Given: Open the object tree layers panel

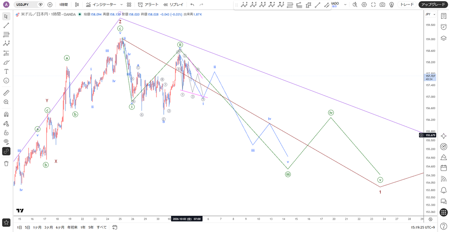Looking at the screenshot, I should click(x=443, y=38).
